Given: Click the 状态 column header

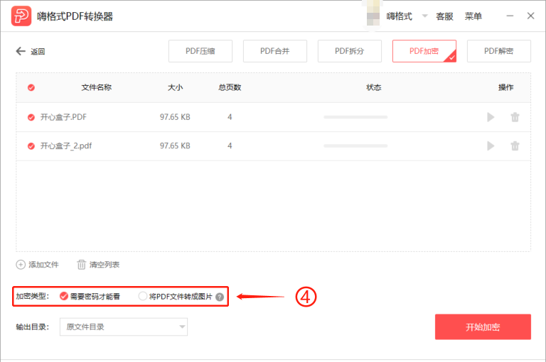Looking at the screenshot, I should click(374, 87).
